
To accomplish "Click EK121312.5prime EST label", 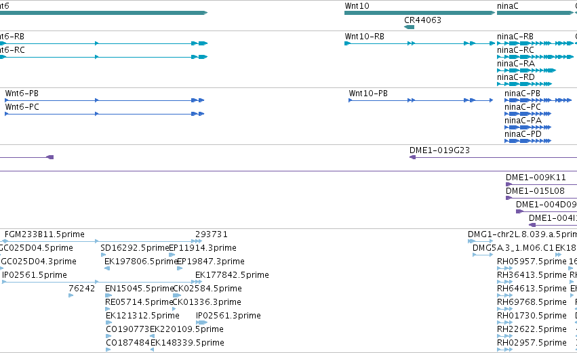I will click(142, 316).
